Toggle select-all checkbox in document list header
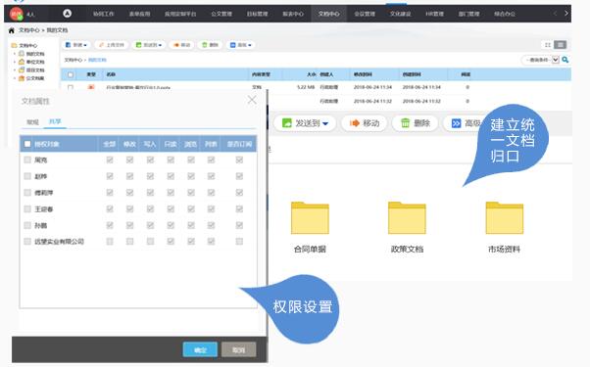Screen dimensions: 590x367 point(71,74)
